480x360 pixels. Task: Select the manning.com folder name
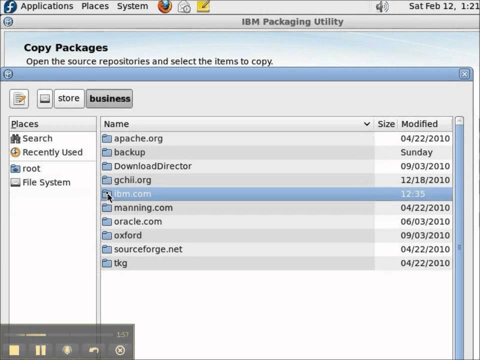143,208
